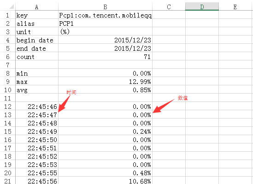
Task: Select column A header
Action: [37, 7]
